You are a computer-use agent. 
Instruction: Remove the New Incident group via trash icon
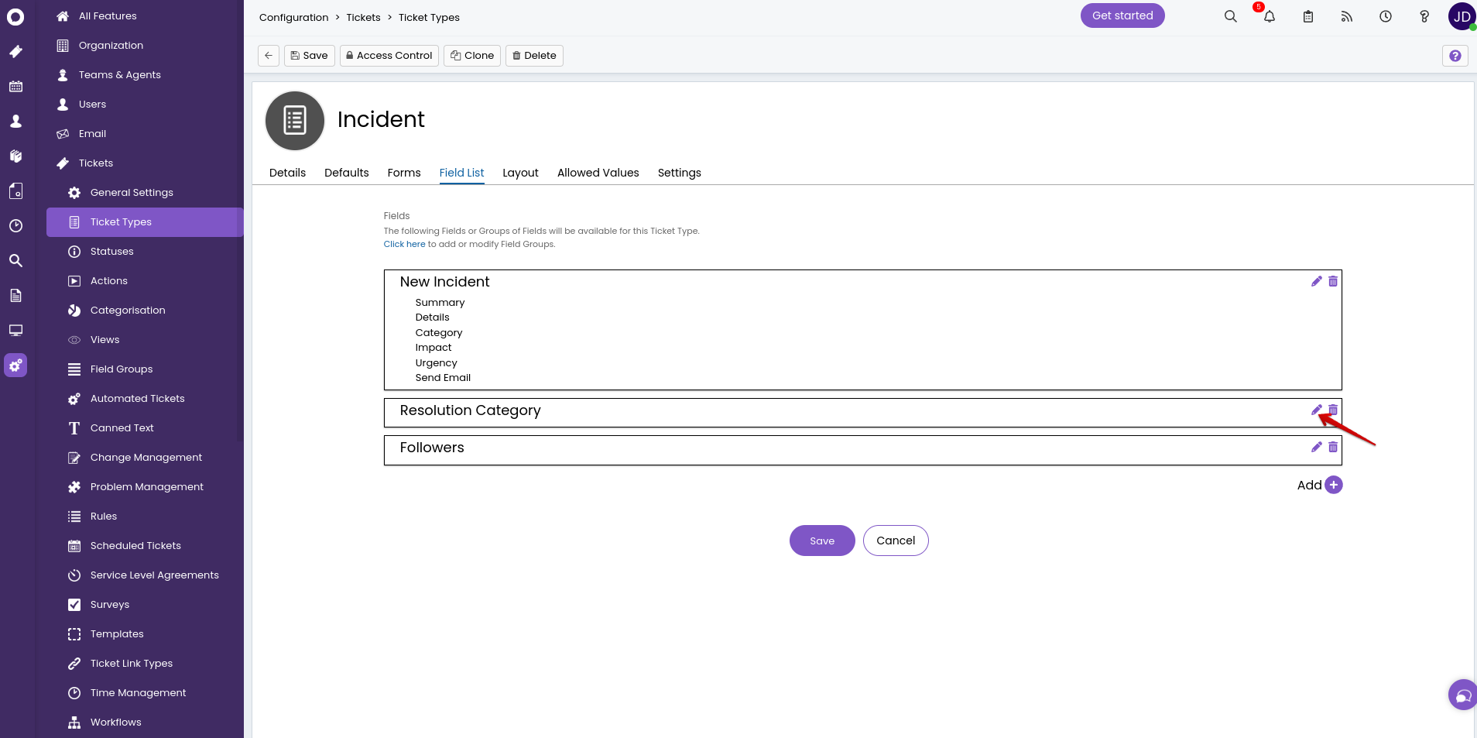click(1333, 282)
